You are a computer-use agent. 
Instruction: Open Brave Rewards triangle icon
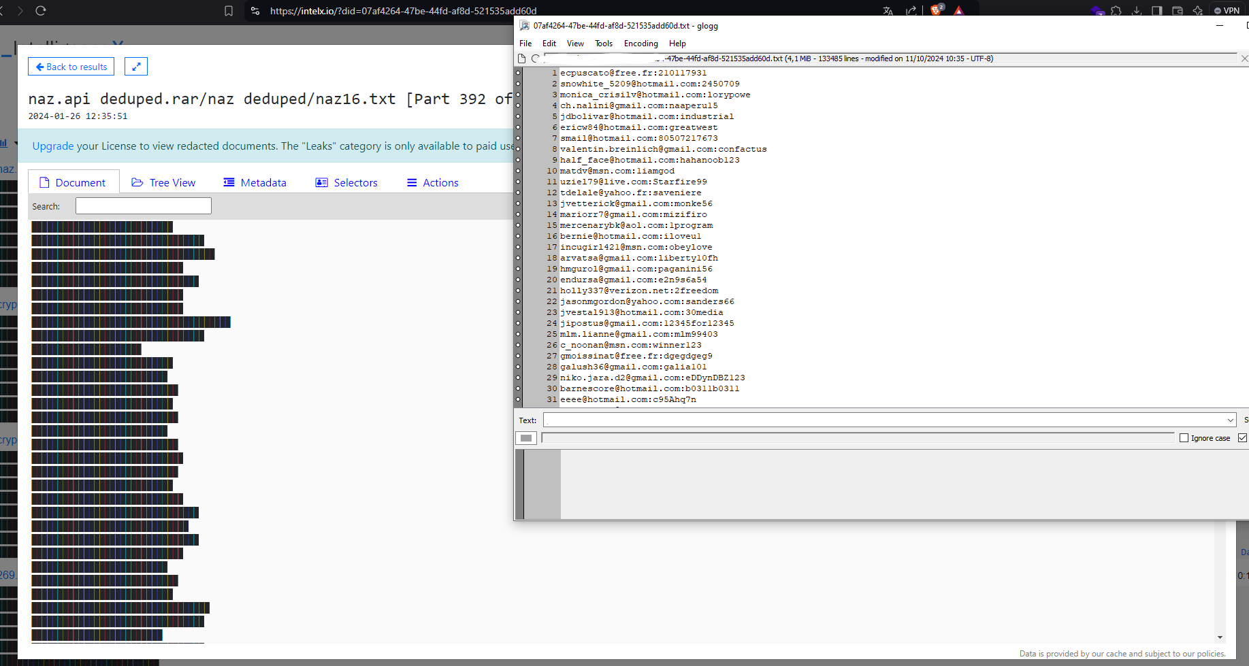click(x=959, y=11)
